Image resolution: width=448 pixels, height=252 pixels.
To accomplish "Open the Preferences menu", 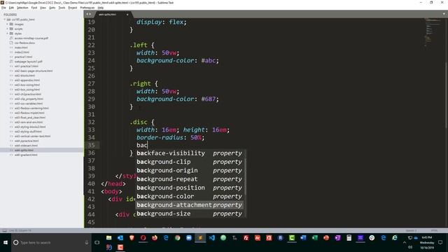I will coord(87,8).
